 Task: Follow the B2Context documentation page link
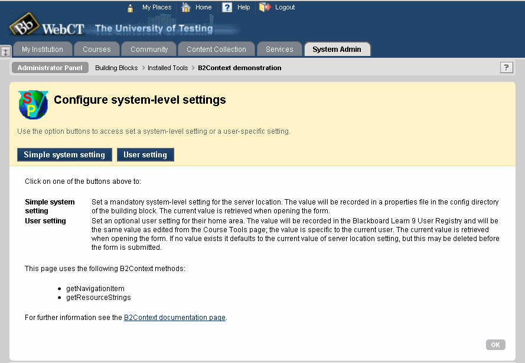tap(175, 318)
